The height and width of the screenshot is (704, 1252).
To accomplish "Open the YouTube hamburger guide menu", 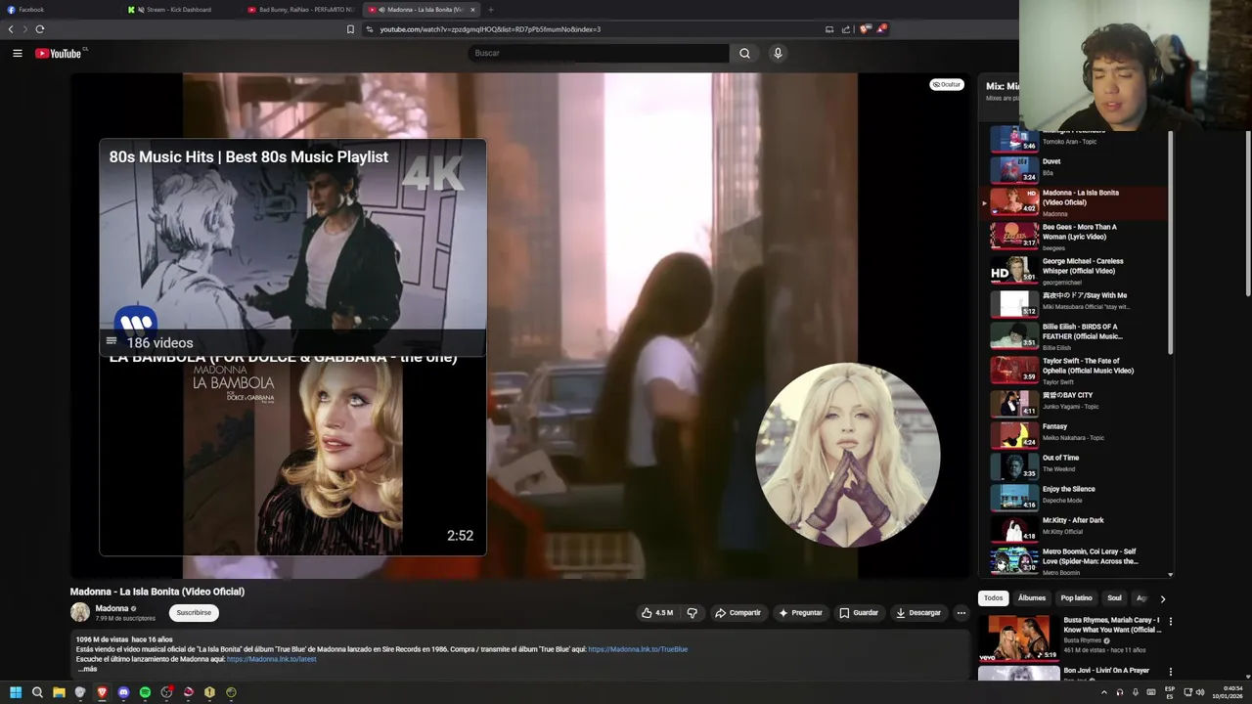I will click(x=18, y=53).
